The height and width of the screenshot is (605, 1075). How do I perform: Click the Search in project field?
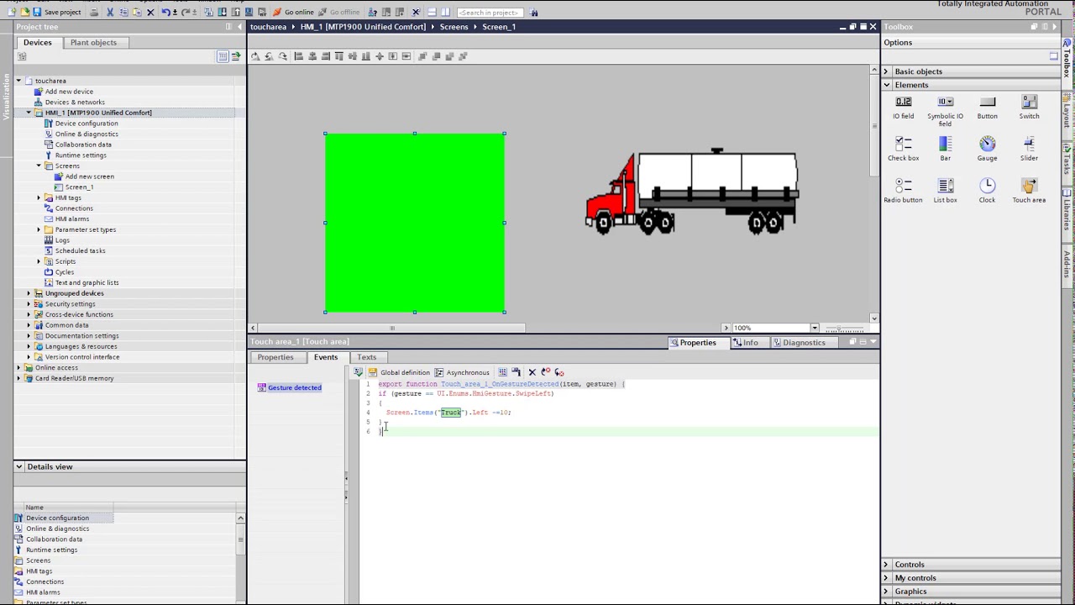click(x=490, y=13)
